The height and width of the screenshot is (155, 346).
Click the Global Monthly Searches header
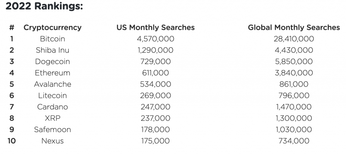pyautogui.click(x=294, y=28)
